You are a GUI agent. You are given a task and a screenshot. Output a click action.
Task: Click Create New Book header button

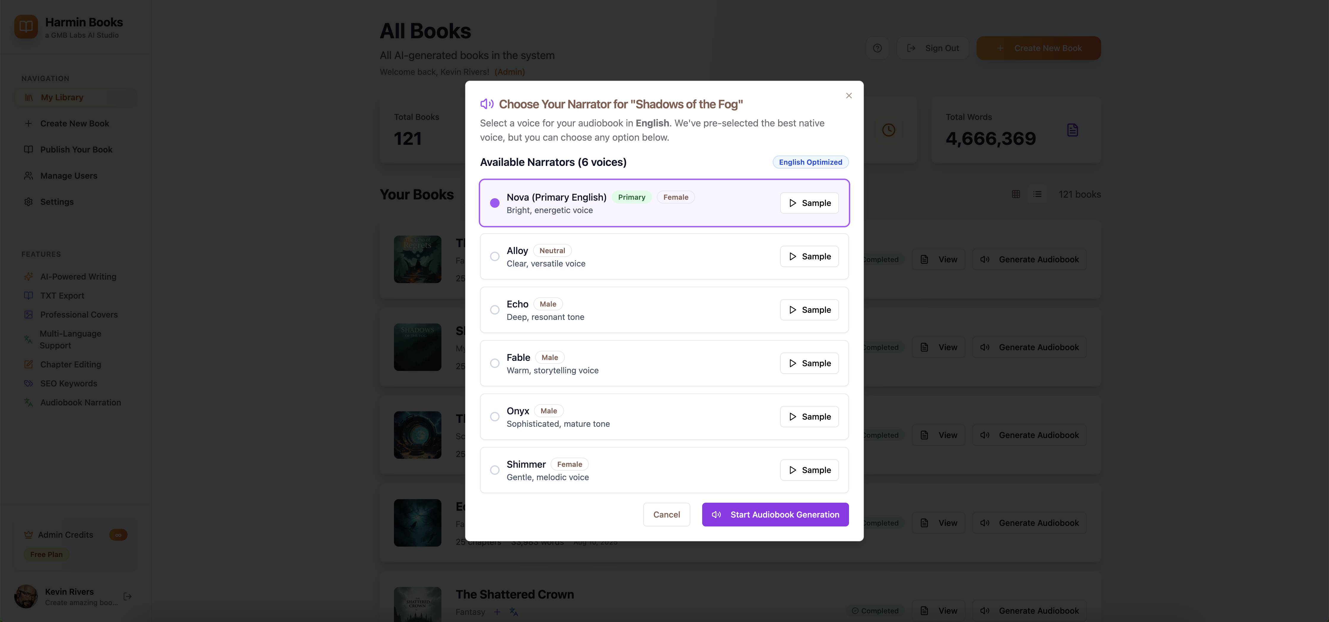[x=1039, y=48]
